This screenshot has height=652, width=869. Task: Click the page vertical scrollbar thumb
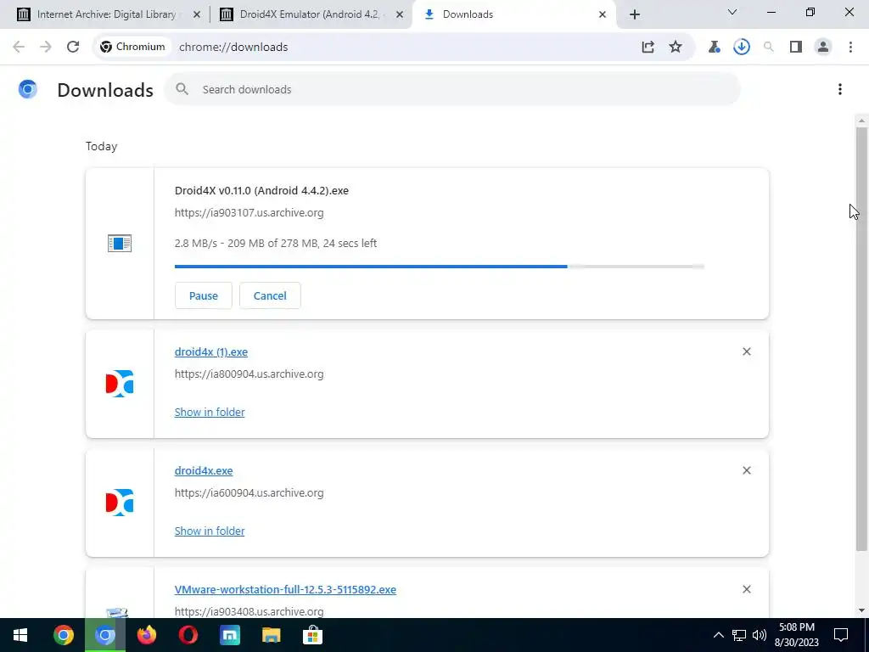(x=861, y=340)
